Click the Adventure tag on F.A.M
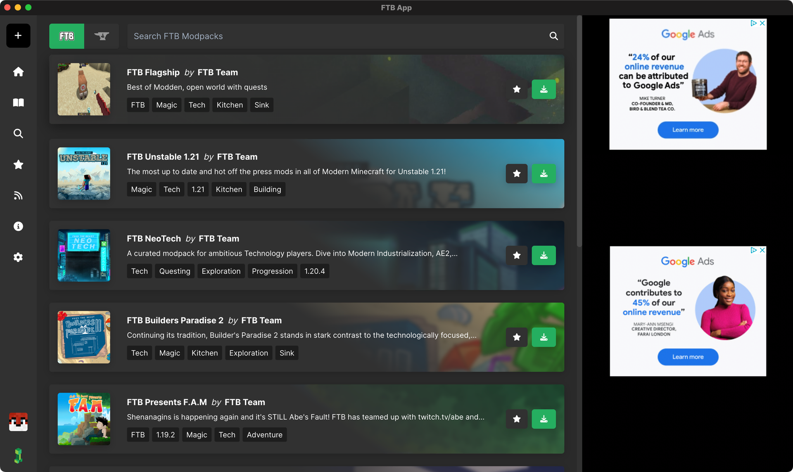 pos(264,434)
